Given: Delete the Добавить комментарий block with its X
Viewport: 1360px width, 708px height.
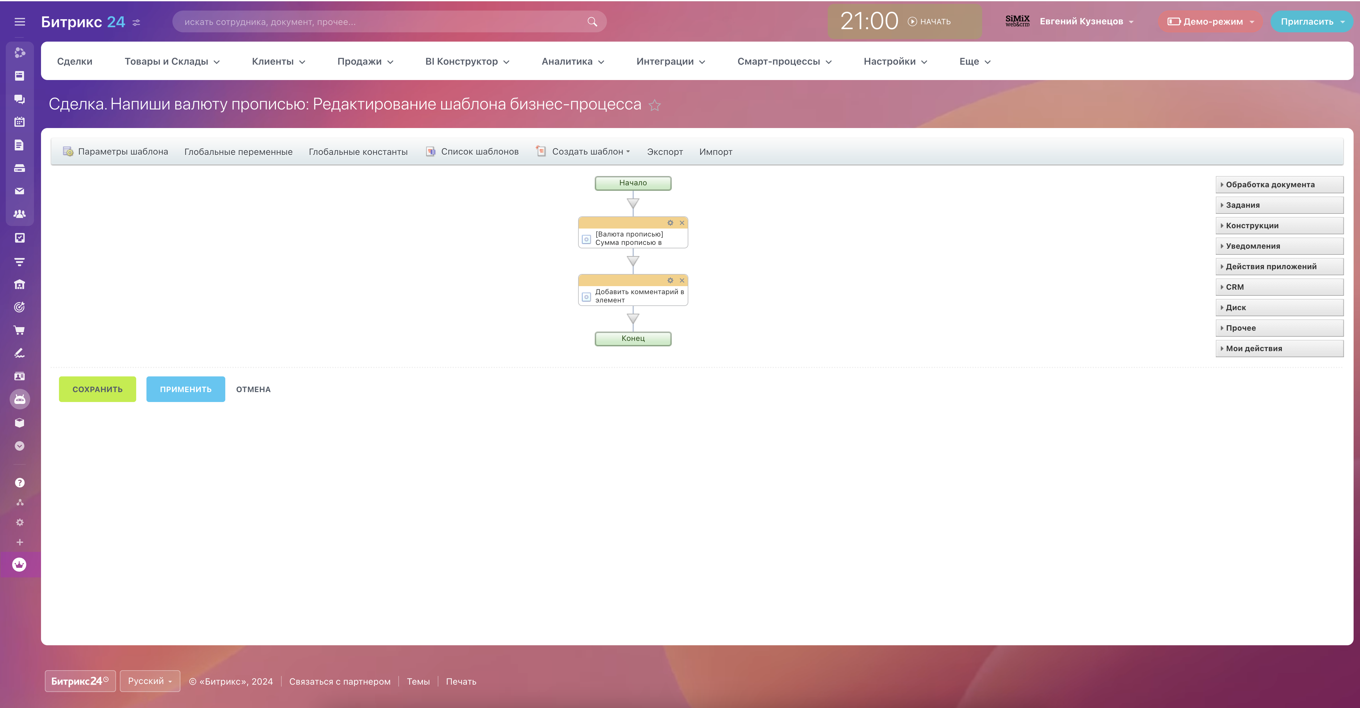Looking at the screenshot, I should coord(682,280).
